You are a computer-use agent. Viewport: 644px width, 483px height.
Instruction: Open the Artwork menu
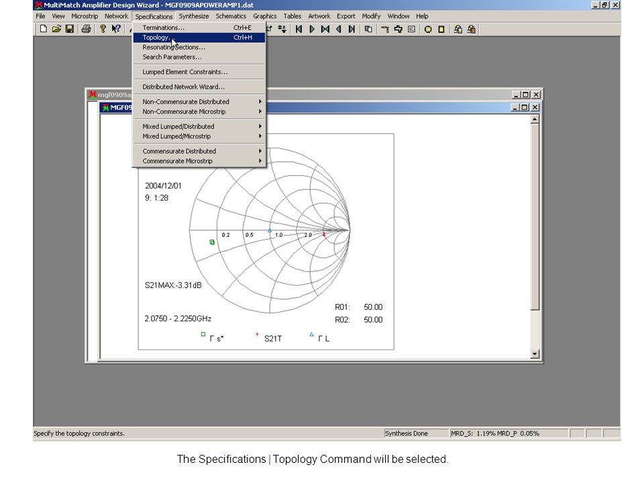tap(319, 16)
